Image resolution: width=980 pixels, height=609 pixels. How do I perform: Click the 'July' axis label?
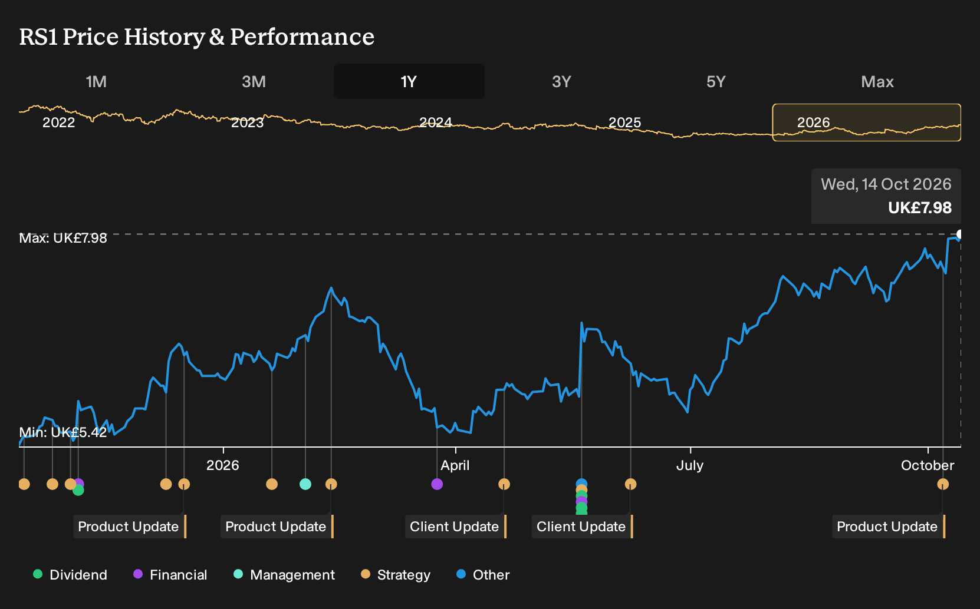690,465
